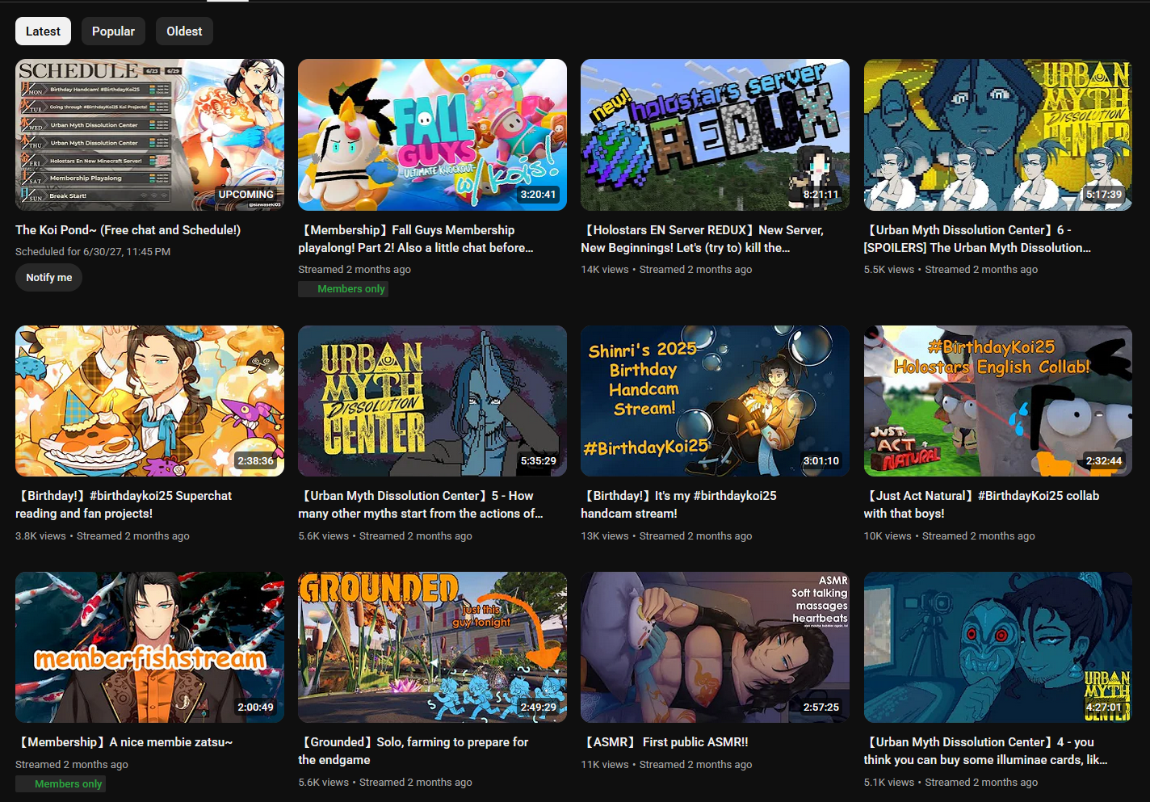Click Members only badge under Fall Guys video
The width and height of the screenshot is (1150, 802).
(x=343, y=289)
